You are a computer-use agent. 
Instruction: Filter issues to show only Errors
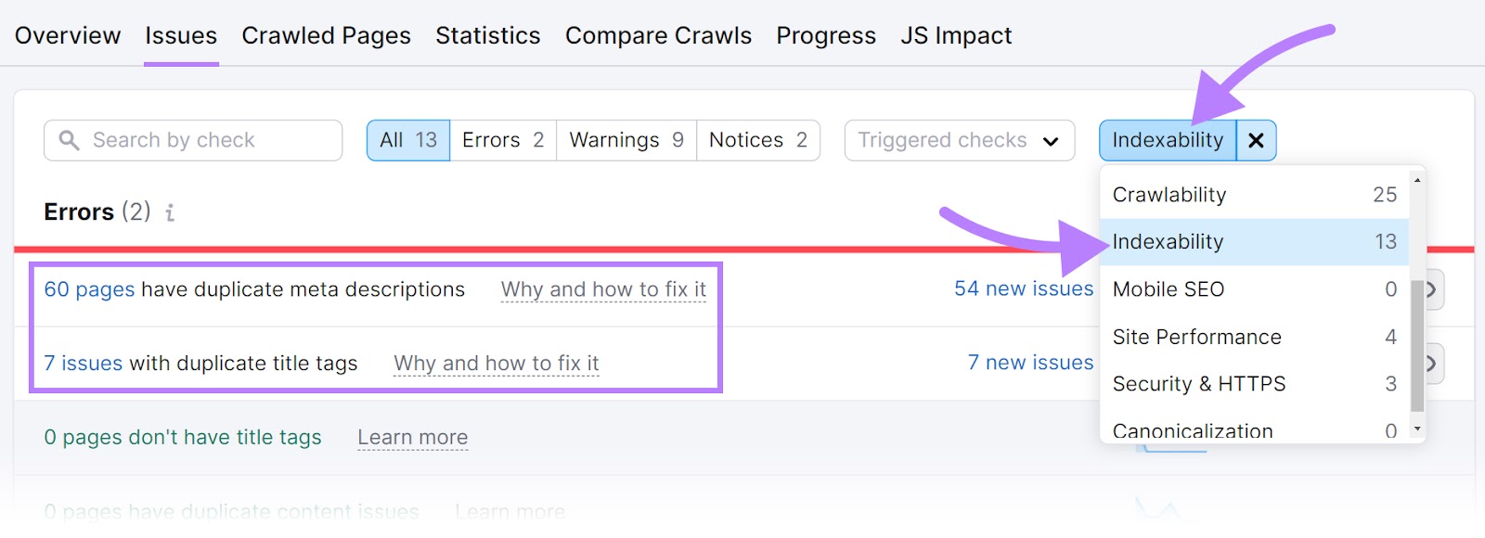501,140
